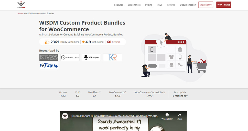
Task: Jump to FAQs section
Action: coord(159,5)
